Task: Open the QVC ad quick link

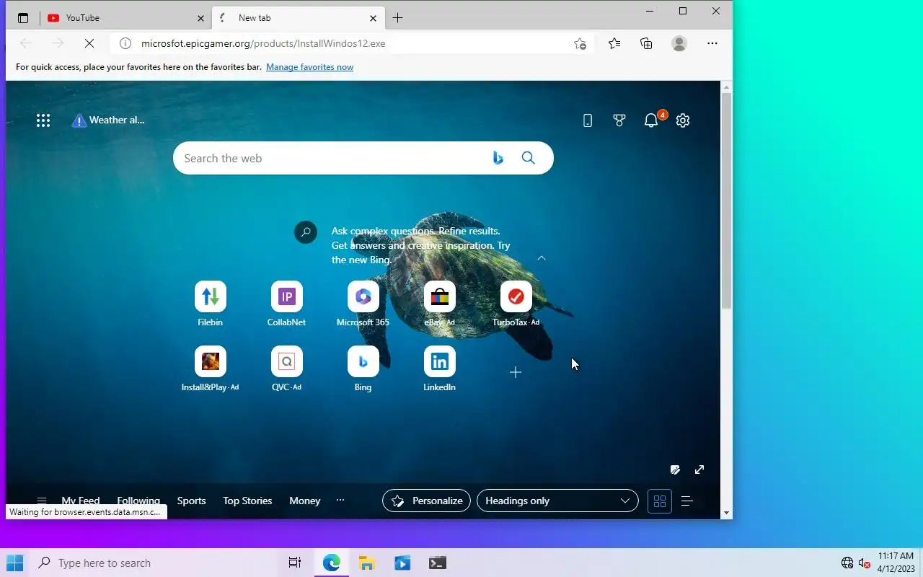Action: (x=287, y=369)
